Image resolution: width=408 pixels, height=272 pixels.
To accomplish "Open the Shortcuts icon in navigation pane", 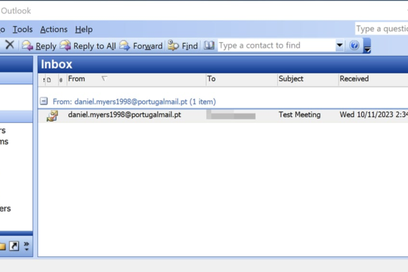I will pos(14,245).
